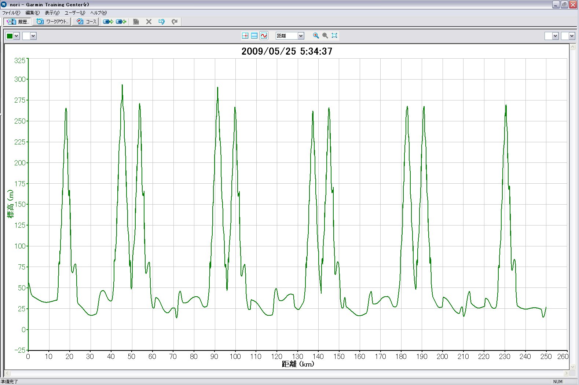Click the zoom out magnifier icon
Screen dimensions: 579x385
325,36
